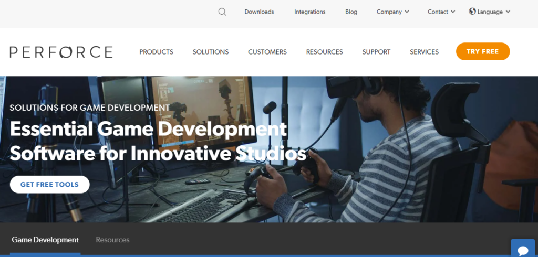
Task: Select Support in the main navigation
Action: pyautogui.click(x=376, y=52)
